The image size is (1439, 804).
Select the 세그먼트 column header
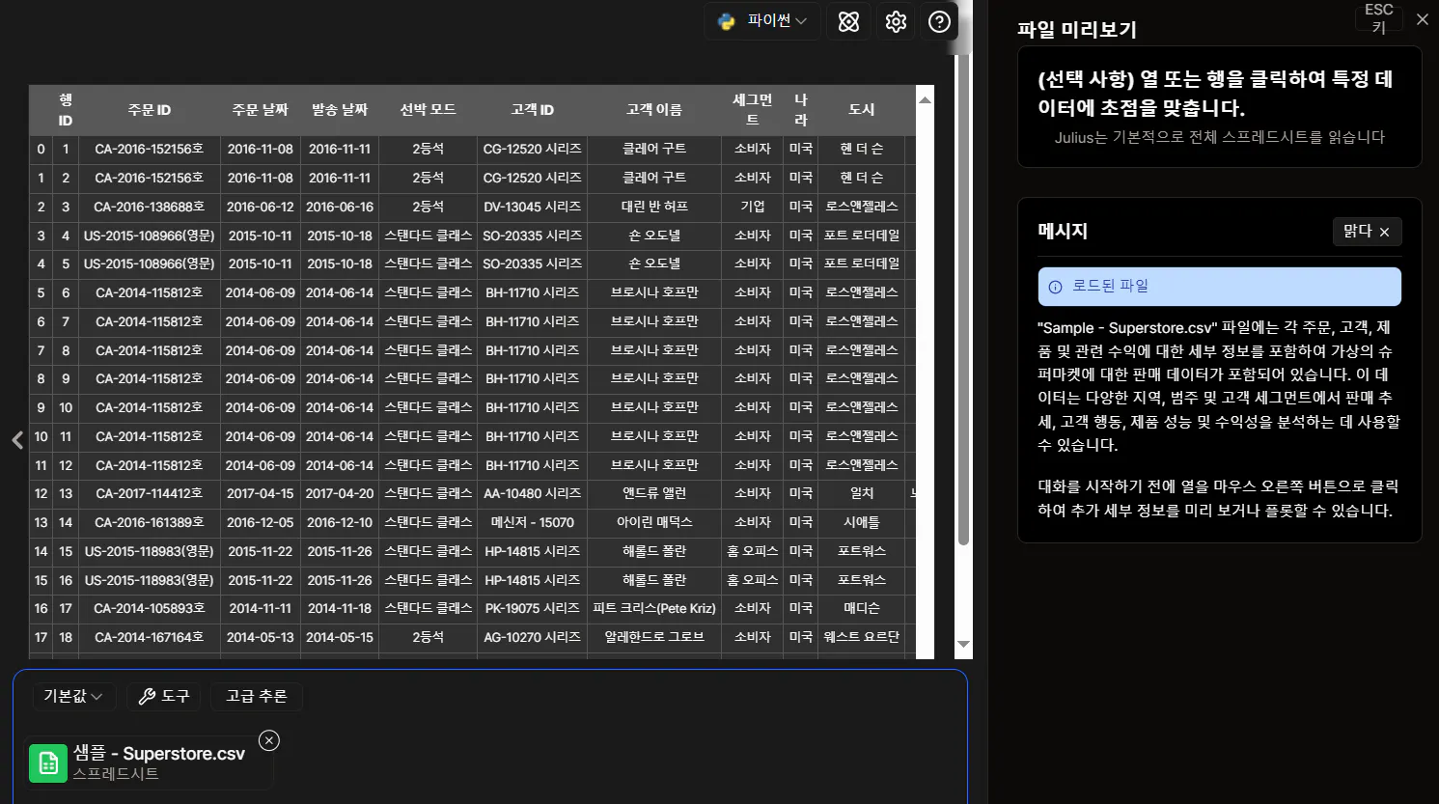point(753,110)
